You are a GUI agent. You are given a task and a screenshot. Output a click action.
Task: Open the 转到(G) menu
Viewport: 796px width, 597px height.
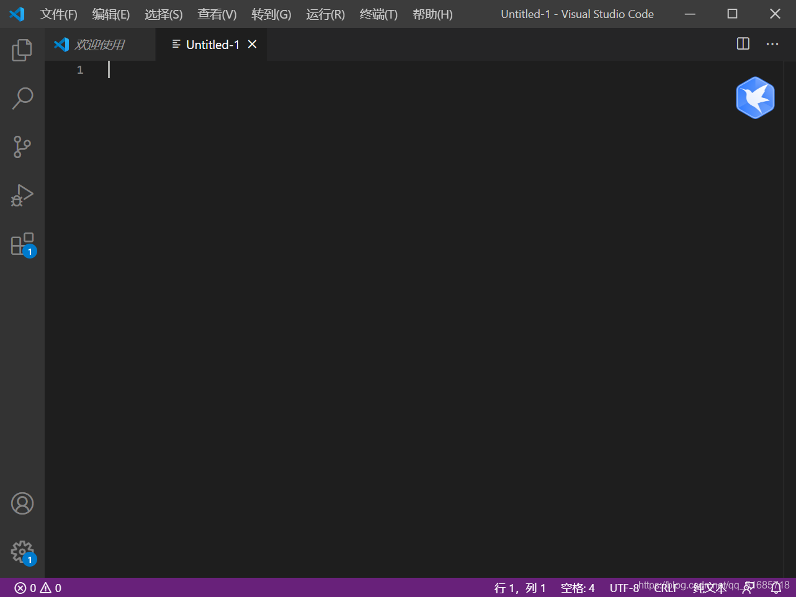coord(271,14)
